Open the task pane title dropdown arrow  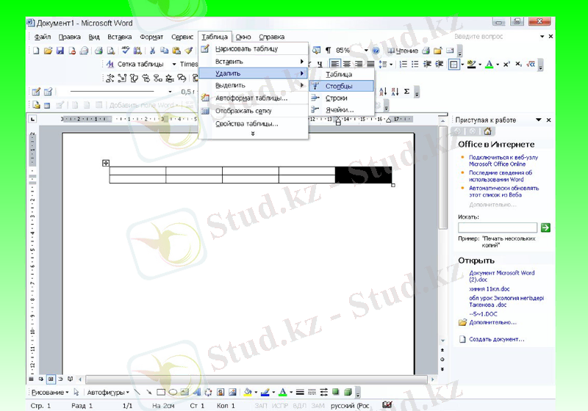pyautogui.click(x=538, y=120)
